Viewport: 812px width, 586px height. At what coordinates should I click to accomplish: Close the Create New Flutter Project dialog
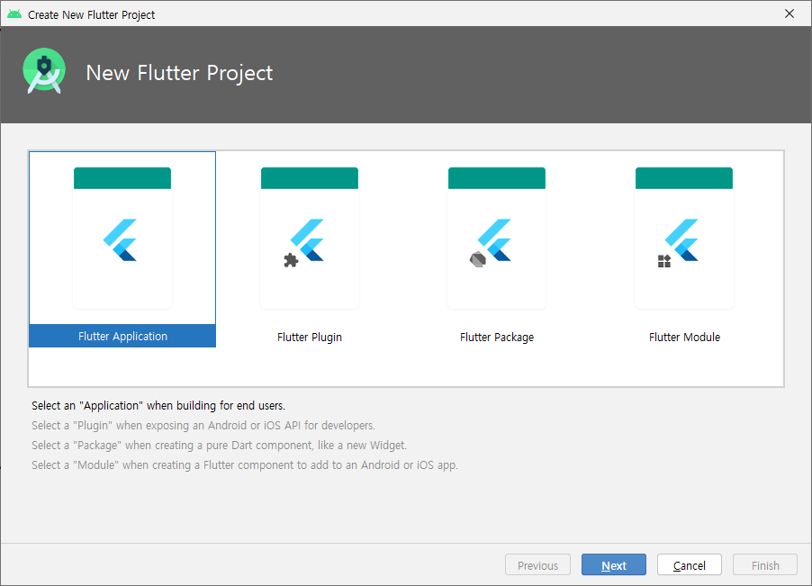789,14
